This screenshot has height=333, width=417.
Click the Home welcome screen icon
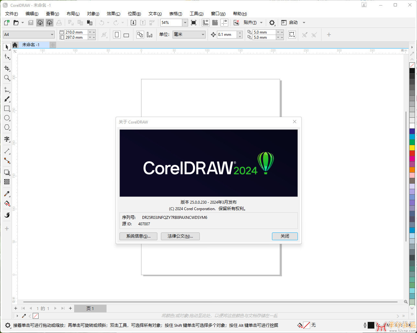click(x=15, y=45)
